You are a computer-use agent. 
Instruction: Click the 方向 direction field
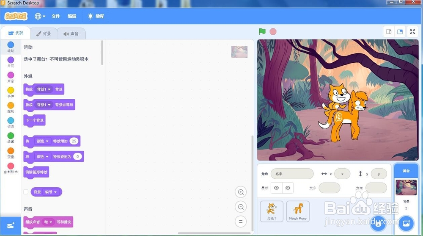[x=376, y=188]
